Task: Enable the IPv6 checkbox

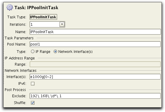Action: [x=33, y=84]
